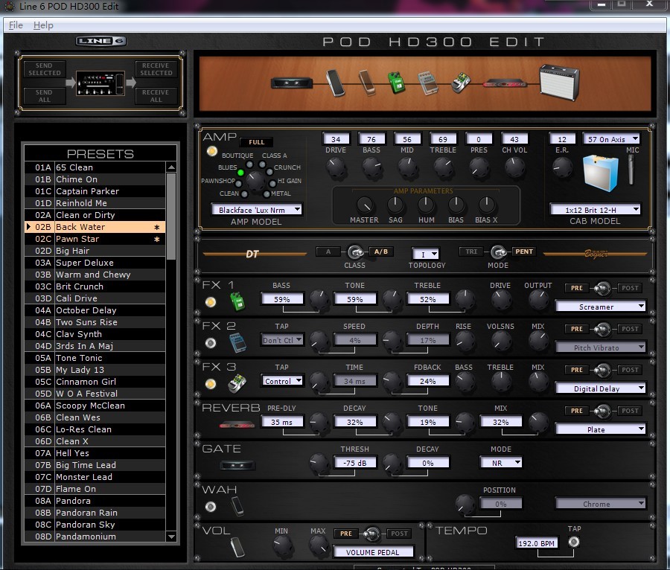Viewport: 670px width, 570px height.
Task: Enable the FX 2 power LED
Action: pos(211,343)
